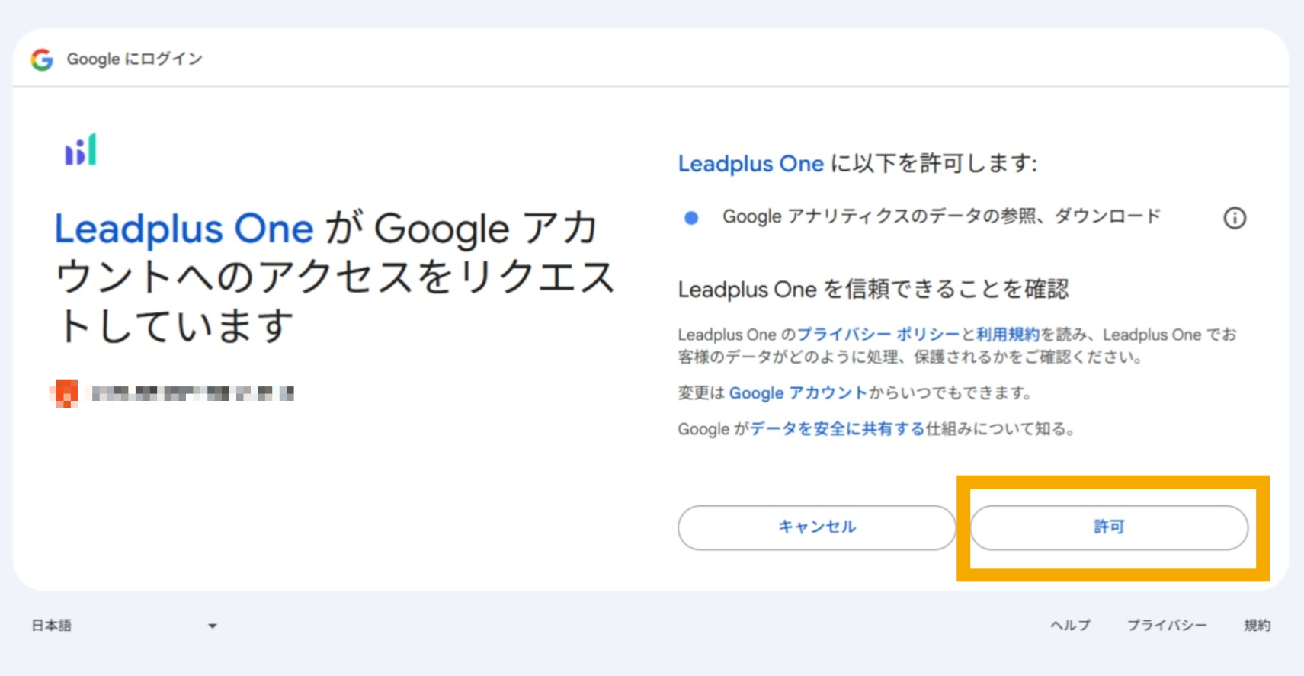Click the Google にログイン header text
The width and height of the screenshot is (1304, 676).
134,59
